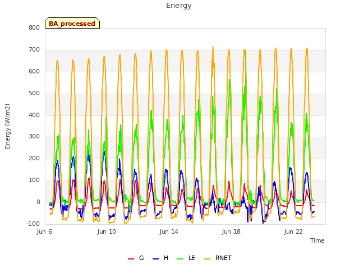Click the red G legend color marker
This screenshot has height=269, width=359.
click(131, 259)
